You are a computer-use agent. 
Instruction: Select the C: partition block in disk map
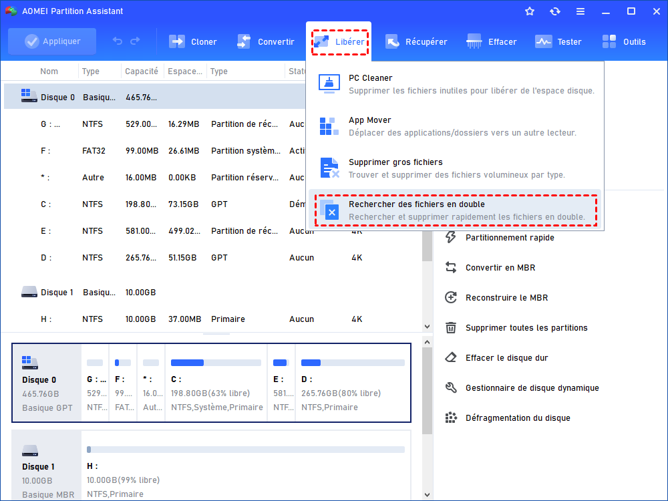(x=216, y=383)
